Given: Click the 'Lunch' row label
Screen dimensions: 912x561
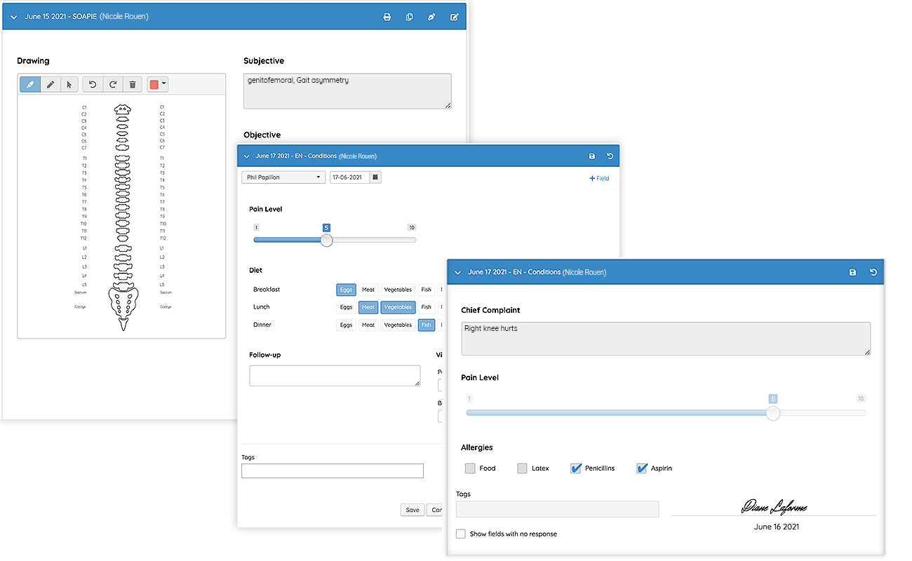Looking at the screenshot, I should [262, 307].
